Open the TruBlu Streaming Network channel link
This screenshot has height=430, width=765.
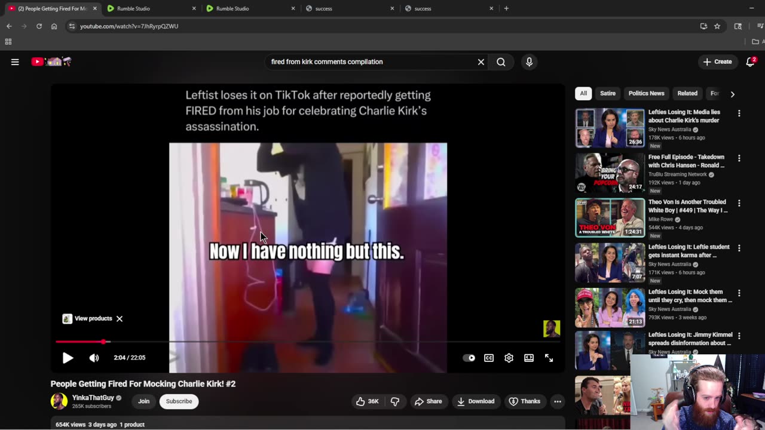click(x=678, y=174)
